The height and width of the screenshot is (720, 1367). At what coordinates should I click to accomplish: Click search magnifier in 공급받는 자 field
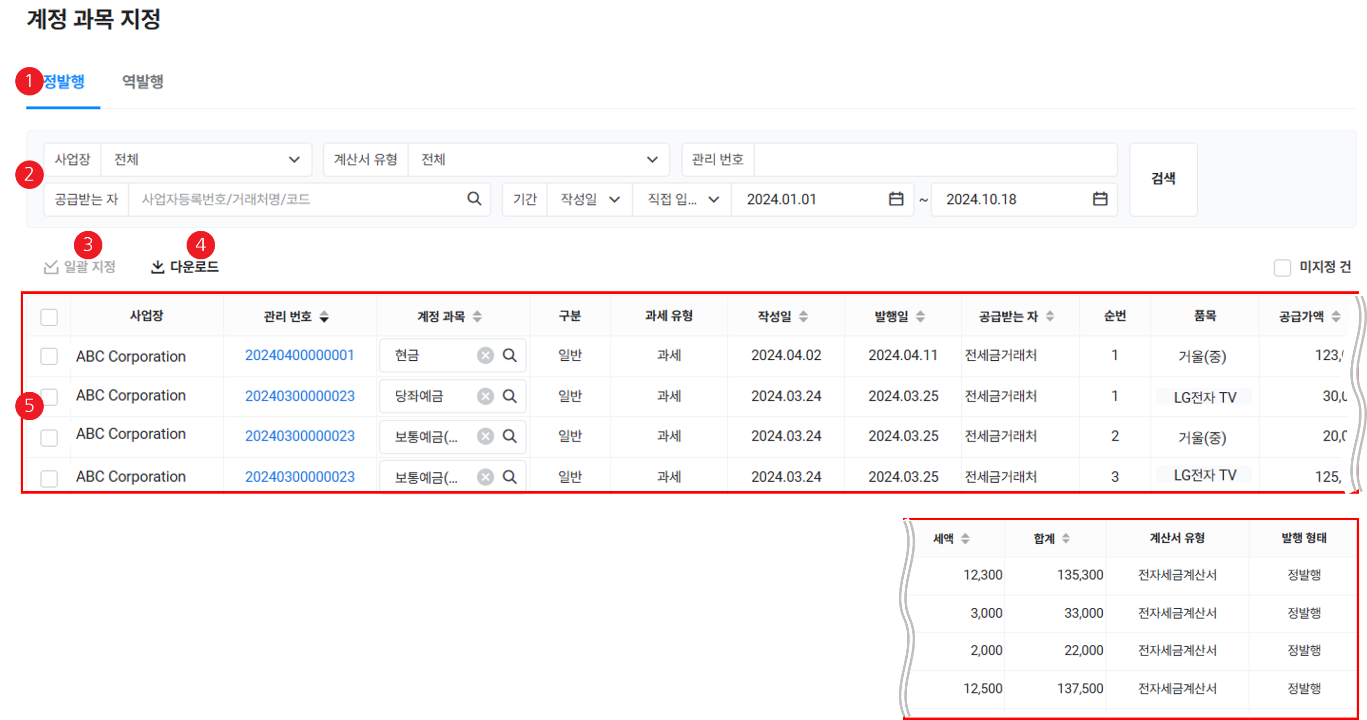[x=474, y=199]
